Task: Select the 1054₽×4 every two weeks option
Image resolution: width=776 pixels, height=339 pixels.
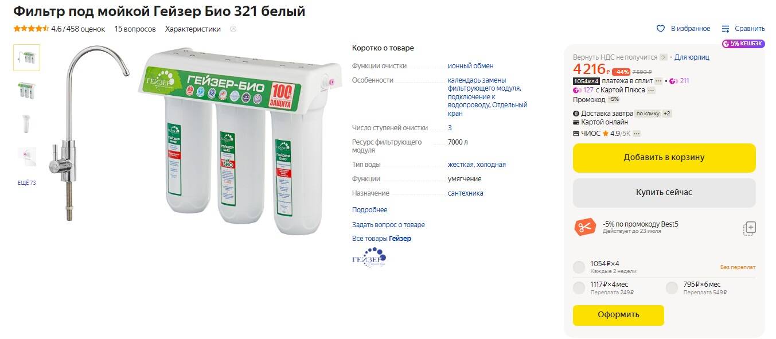Action: (579, 267)
